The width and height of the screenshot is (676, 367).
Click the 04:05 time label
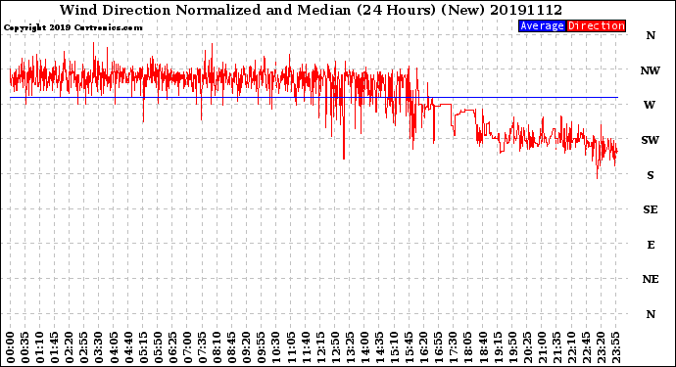coord(114,347)
